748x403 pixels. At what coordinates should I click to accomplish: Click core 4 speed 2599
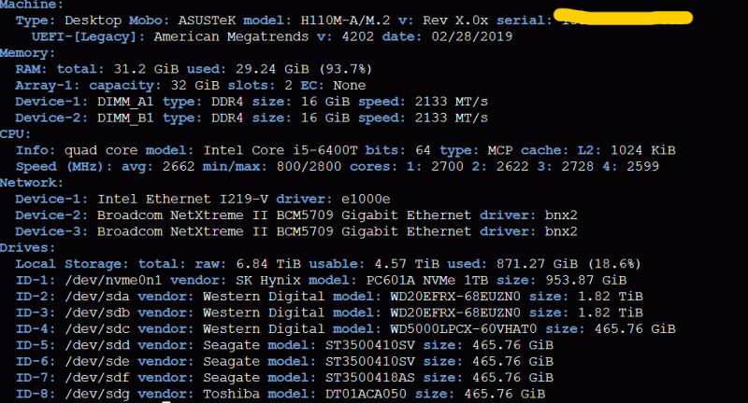[x=642, y=167]
